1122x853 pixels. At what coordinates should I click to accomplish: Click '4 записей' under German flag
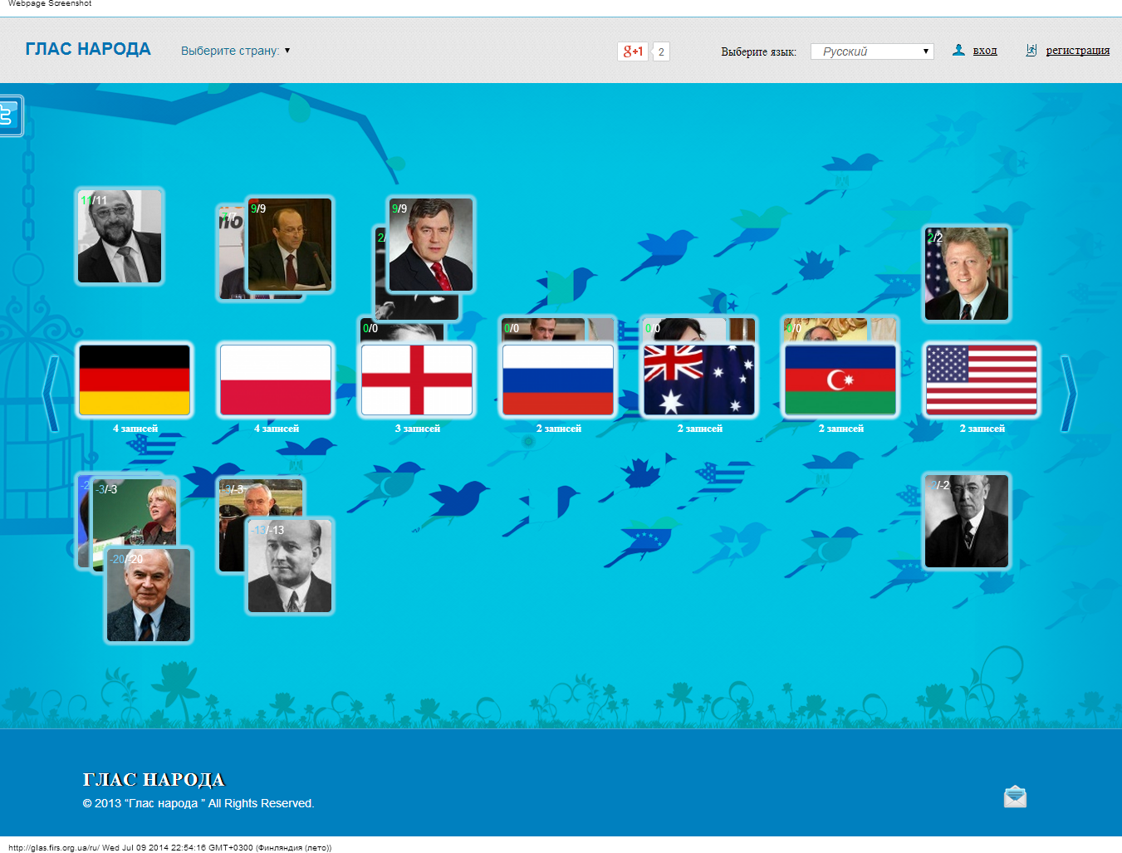pyautogui.click(x=135, y=429)
